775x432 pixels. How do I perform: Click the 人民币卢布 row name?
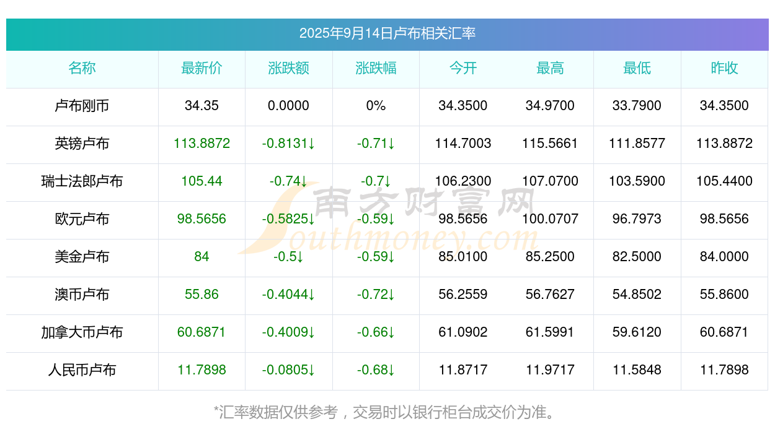pos(82,370)
